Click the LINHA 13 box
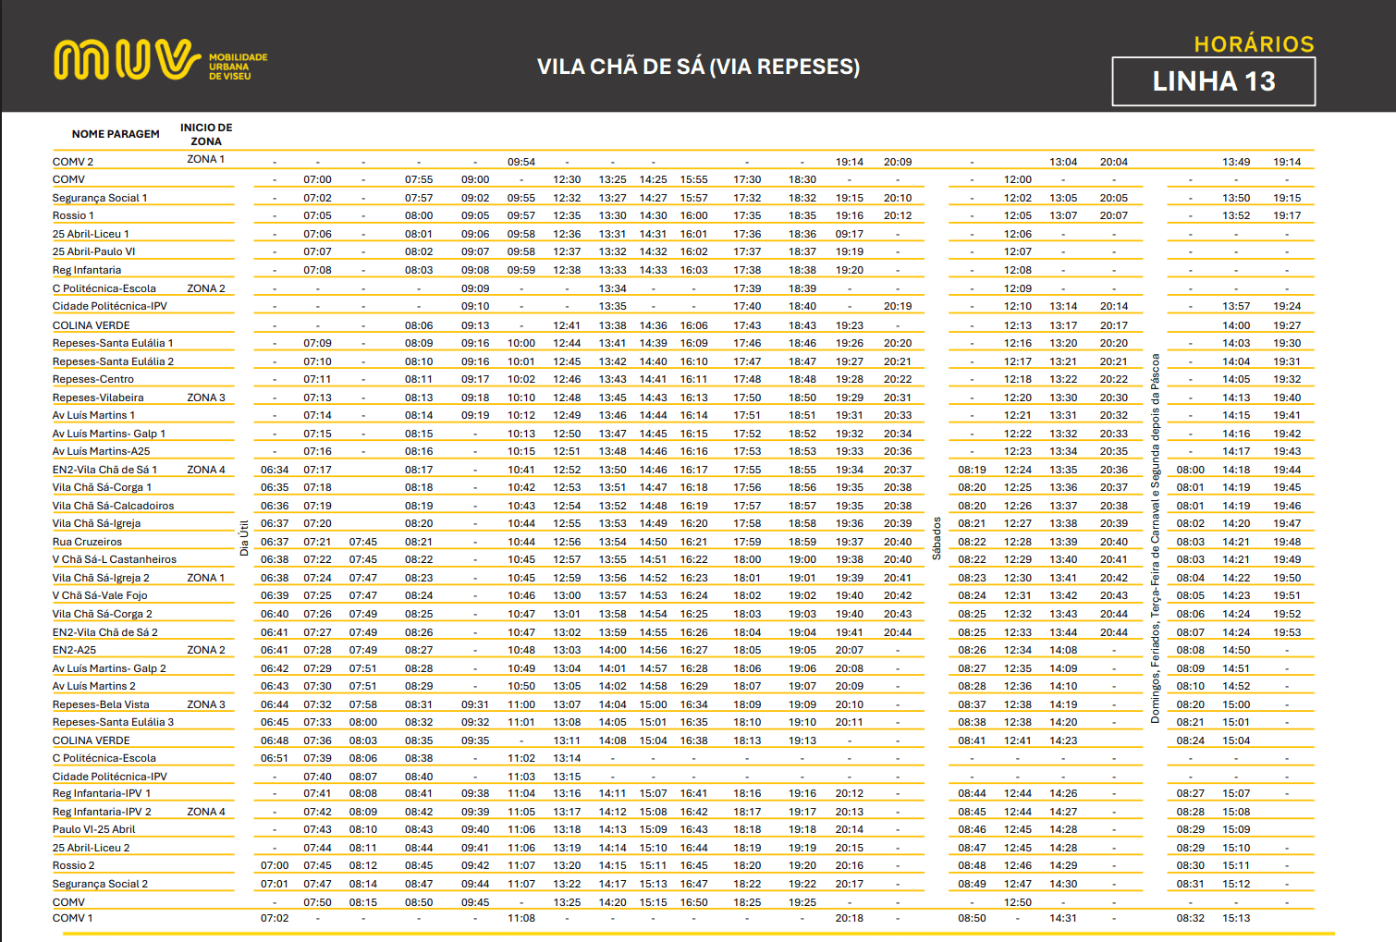 coord(1213,81)
